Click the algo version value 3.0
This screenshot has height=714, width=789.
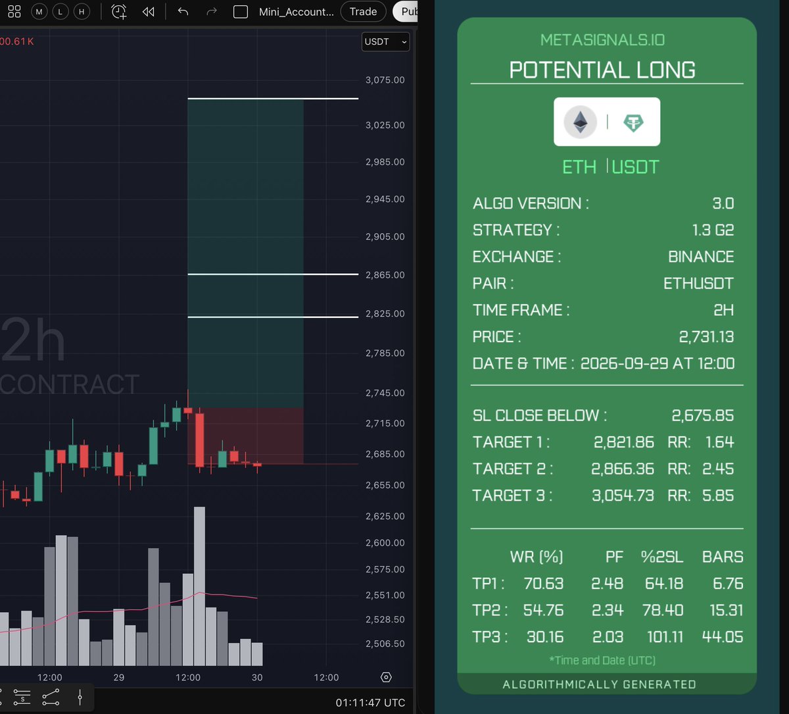(x=723, y=203)
